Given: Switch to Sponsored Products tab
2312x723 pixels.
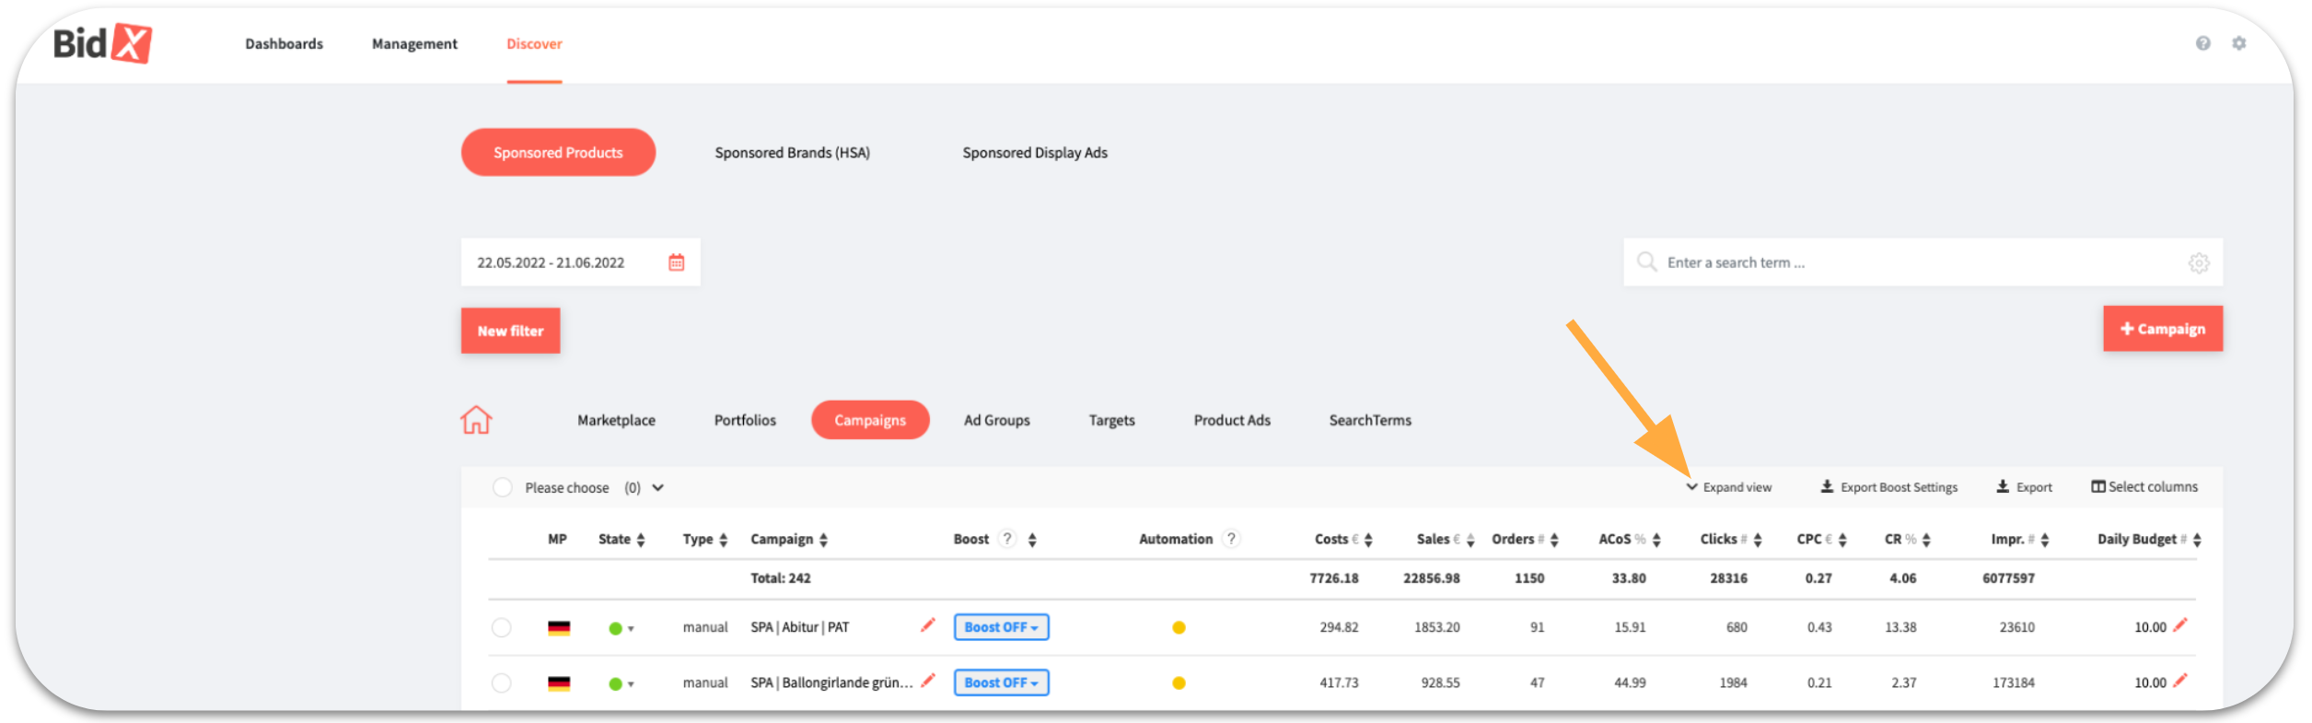Looking at the screenshot, I should pyautogui.click(x=558, y=152).
